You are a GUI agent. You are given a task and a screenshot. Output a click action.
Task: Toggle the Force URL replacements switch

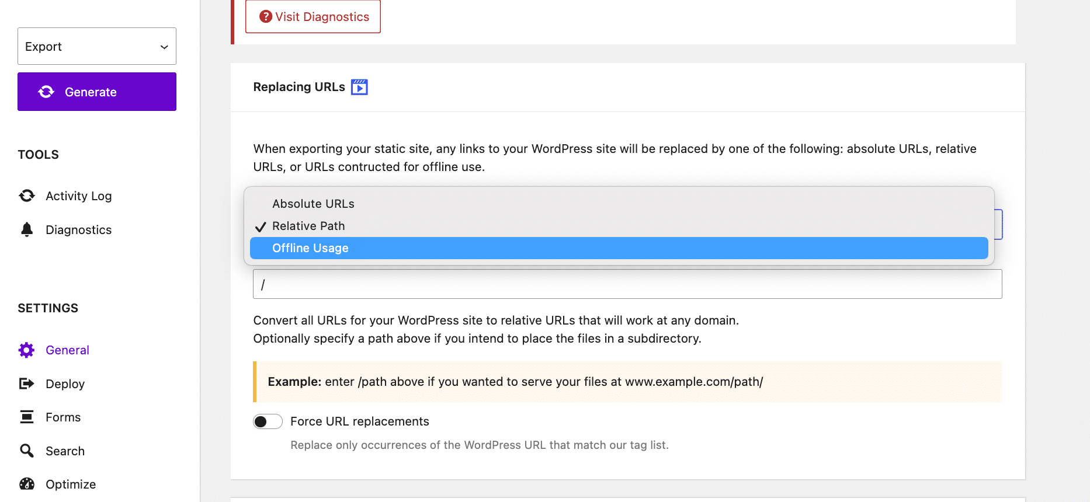(268, 421)
